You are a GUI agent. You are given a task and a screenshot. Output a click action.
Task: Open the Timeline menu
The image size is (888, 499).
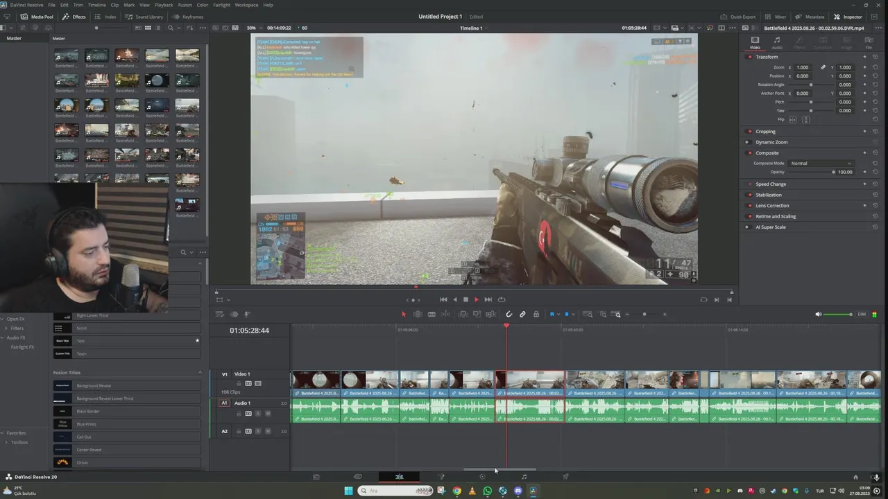(x=96, y=5)
